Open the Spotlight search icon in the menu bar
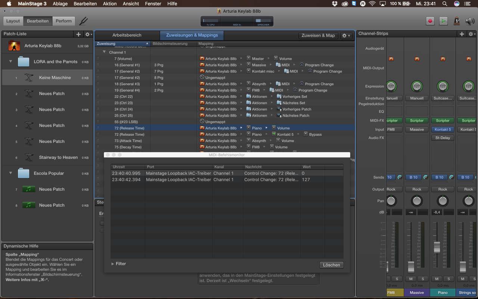This screenshot has height=299, width=478. click(x=444, y=4)
